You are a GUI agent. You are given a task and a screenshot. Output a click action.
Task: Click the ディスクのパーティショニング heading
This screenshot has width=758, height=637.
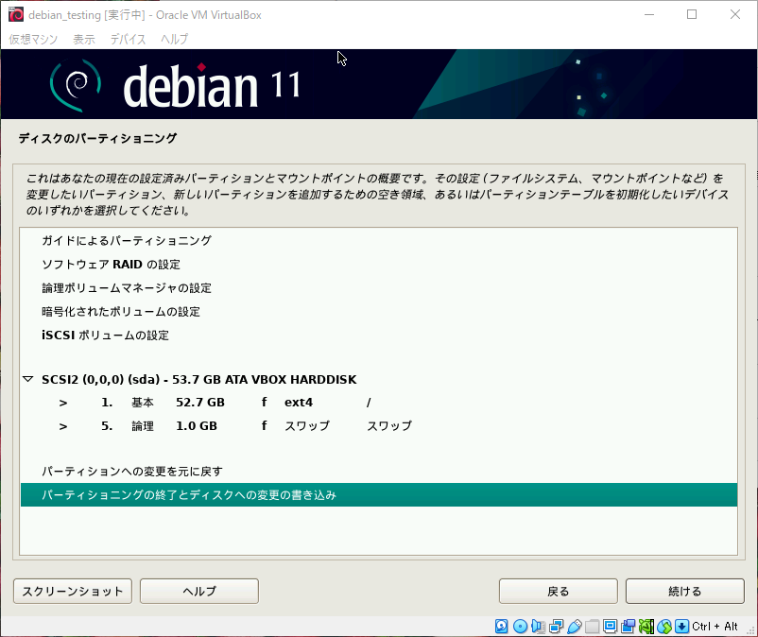97,138
